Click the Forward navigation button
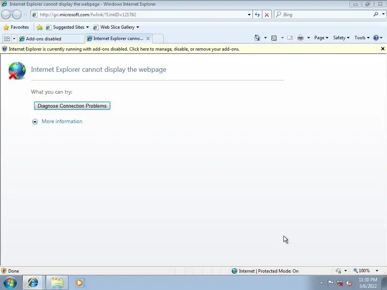This screenshot has width=387, height=290. tap(17, 15)
